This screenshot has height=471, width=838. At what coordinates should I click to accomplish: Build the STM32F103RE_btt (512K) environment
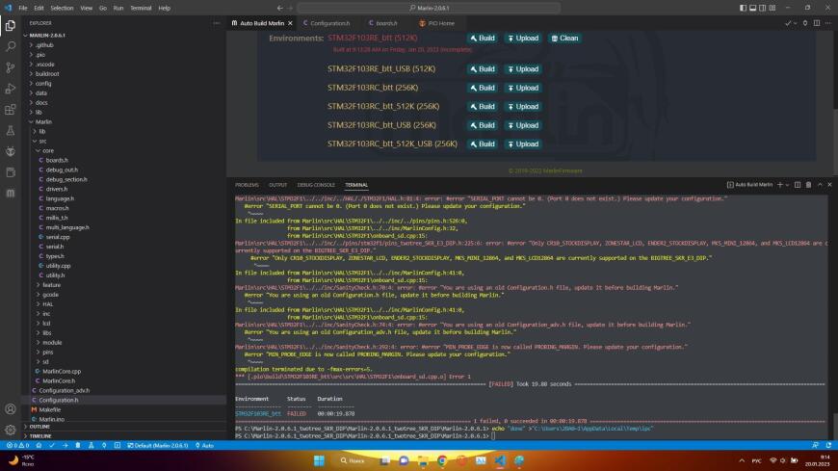coord(483,38)
